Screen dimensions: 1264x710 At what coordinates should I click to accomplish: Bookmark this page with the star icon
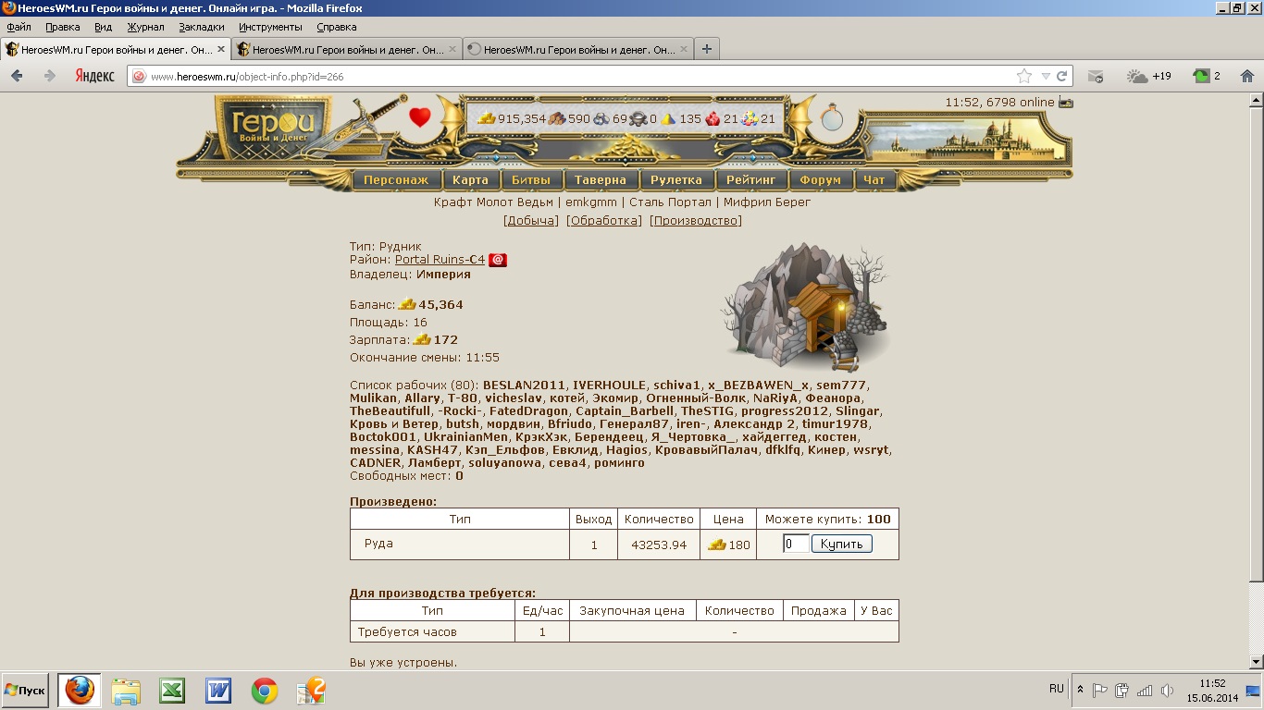(x=1024, y=76)
